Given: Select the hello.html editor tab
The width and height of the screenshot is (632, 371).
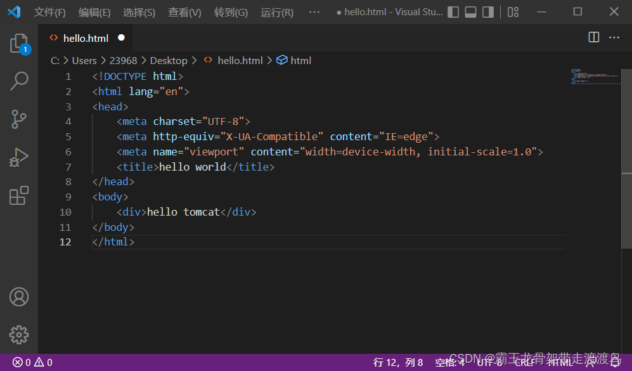Looking at the screenshot, I should coord(86,38).
